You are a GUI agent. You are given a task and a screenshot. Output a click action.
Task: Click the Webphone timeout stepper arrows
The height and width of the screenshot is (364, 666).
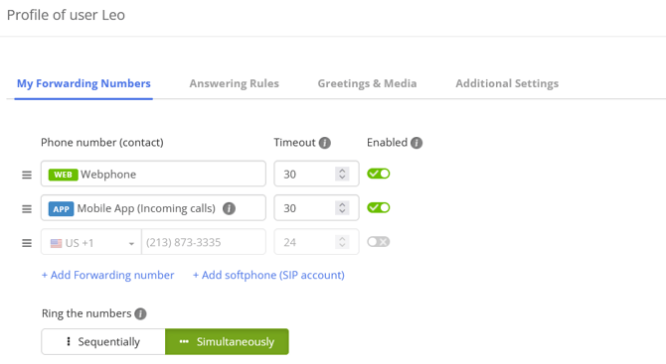tap(342, 174)
